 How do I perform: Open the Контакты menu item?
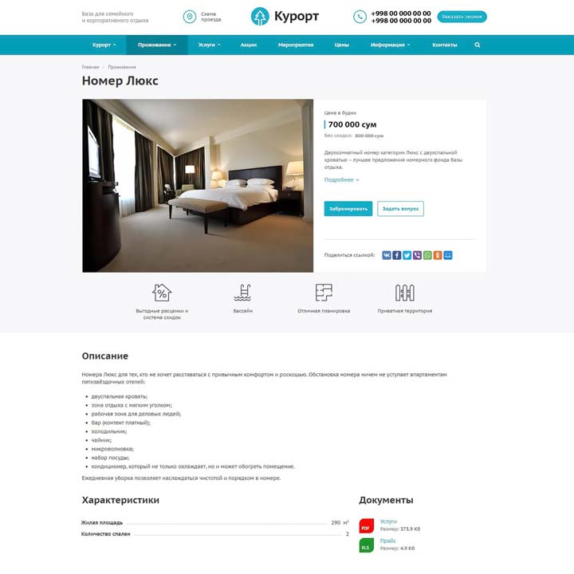click(444, 45)
